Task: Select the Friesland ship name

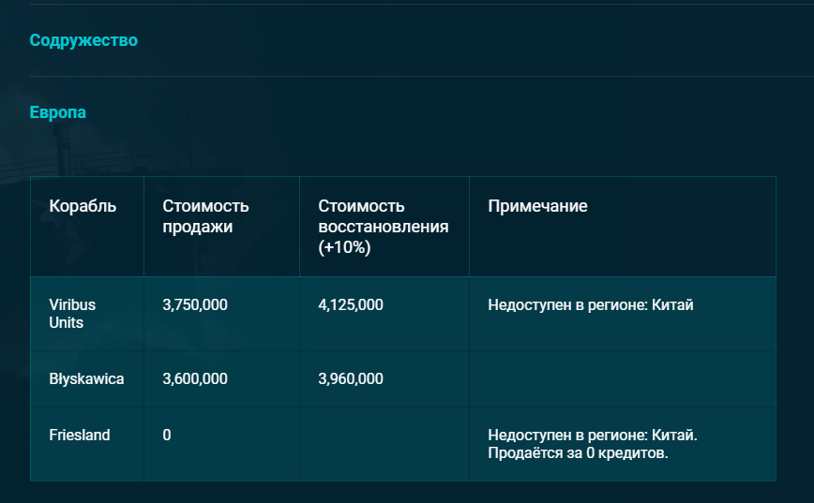Action: coord(79,436)
